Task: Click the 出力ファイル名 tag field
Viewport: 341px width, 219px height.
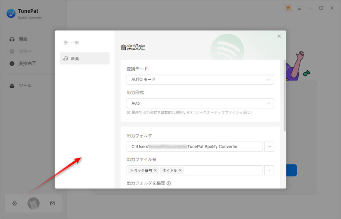Action: point(195,170)
